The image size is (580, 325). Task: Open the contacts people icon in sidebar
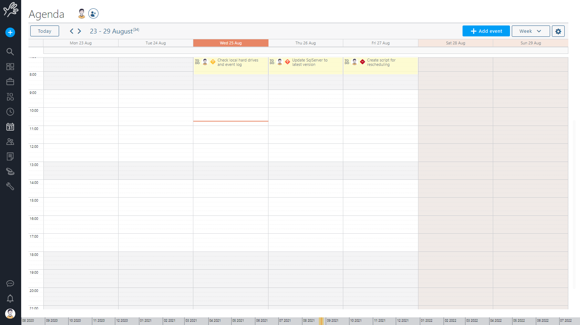coord(10,142)
